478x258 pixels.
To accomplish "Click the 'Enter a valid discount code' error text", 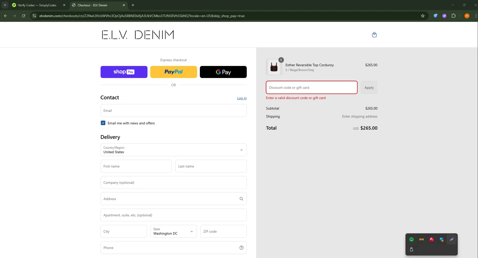I will click(x=296, y=98).
